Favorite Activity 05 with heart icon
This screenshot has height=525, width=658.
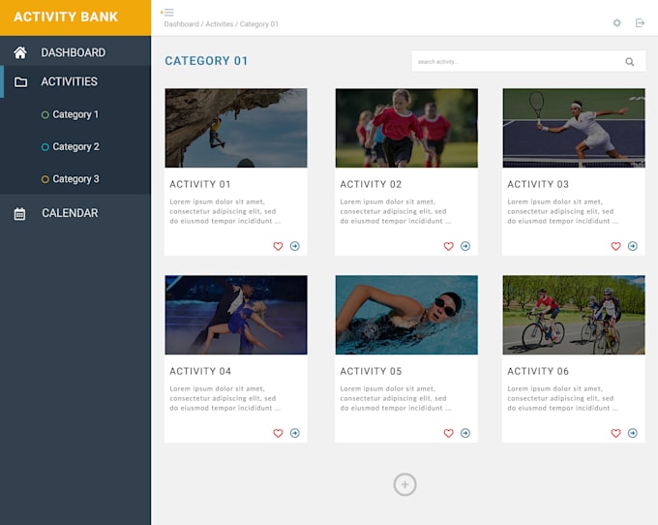click(x=449, y=433)
